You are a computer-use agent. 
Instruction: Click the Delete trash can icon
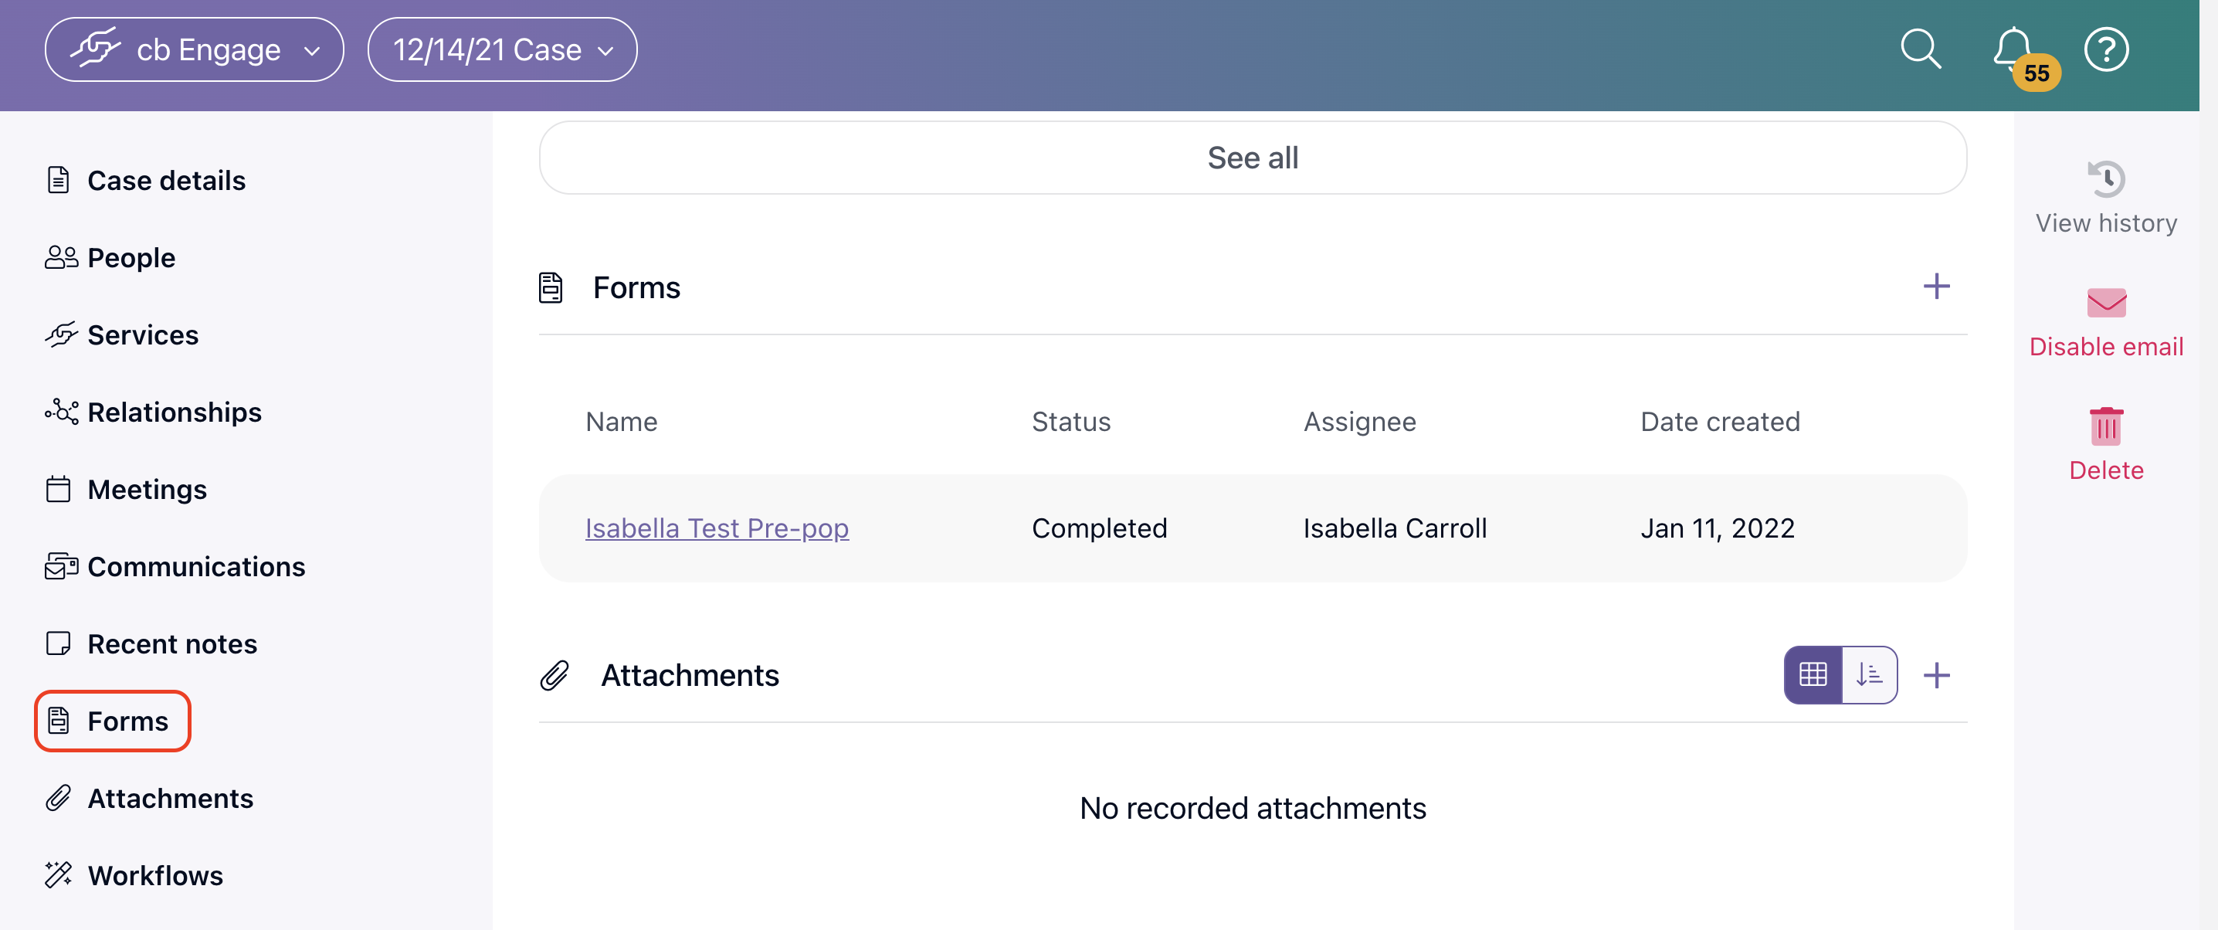pos(2106,426)
